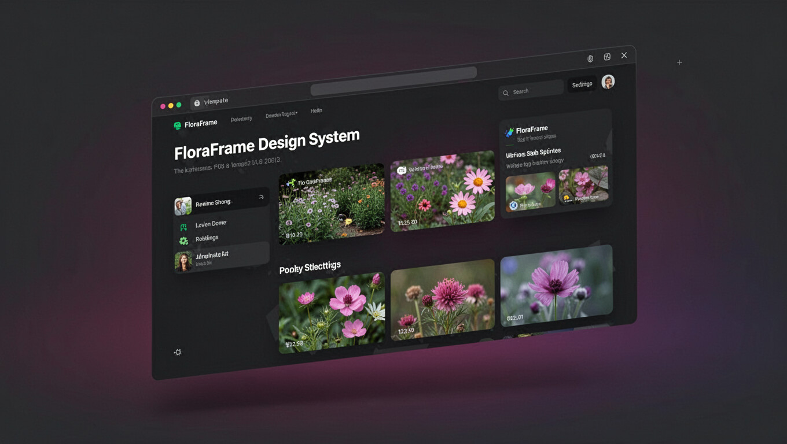The image size is (787, 444).
Task: Click the layout panel icon beside the paperclip
Action: (x=607, y=57)
